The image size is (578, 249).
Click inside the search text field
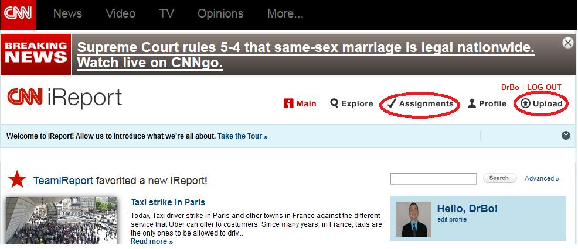click(433, 179)
